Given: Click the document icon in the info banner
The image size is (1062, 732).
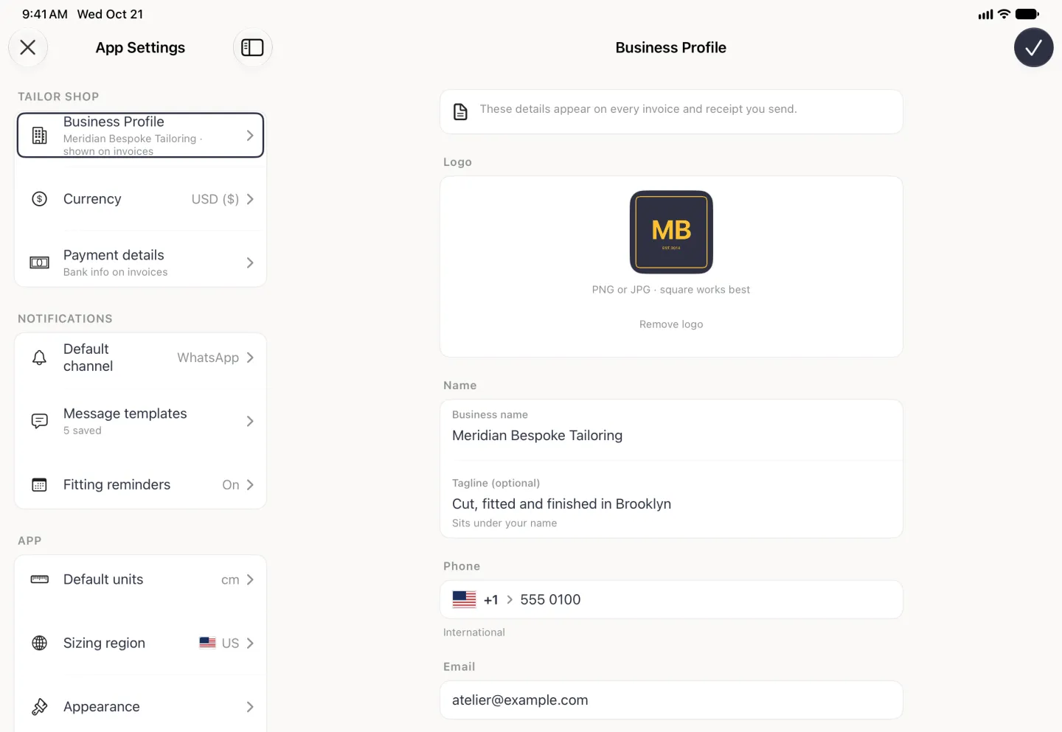Looking at the screenshot, I should point(460,111).
